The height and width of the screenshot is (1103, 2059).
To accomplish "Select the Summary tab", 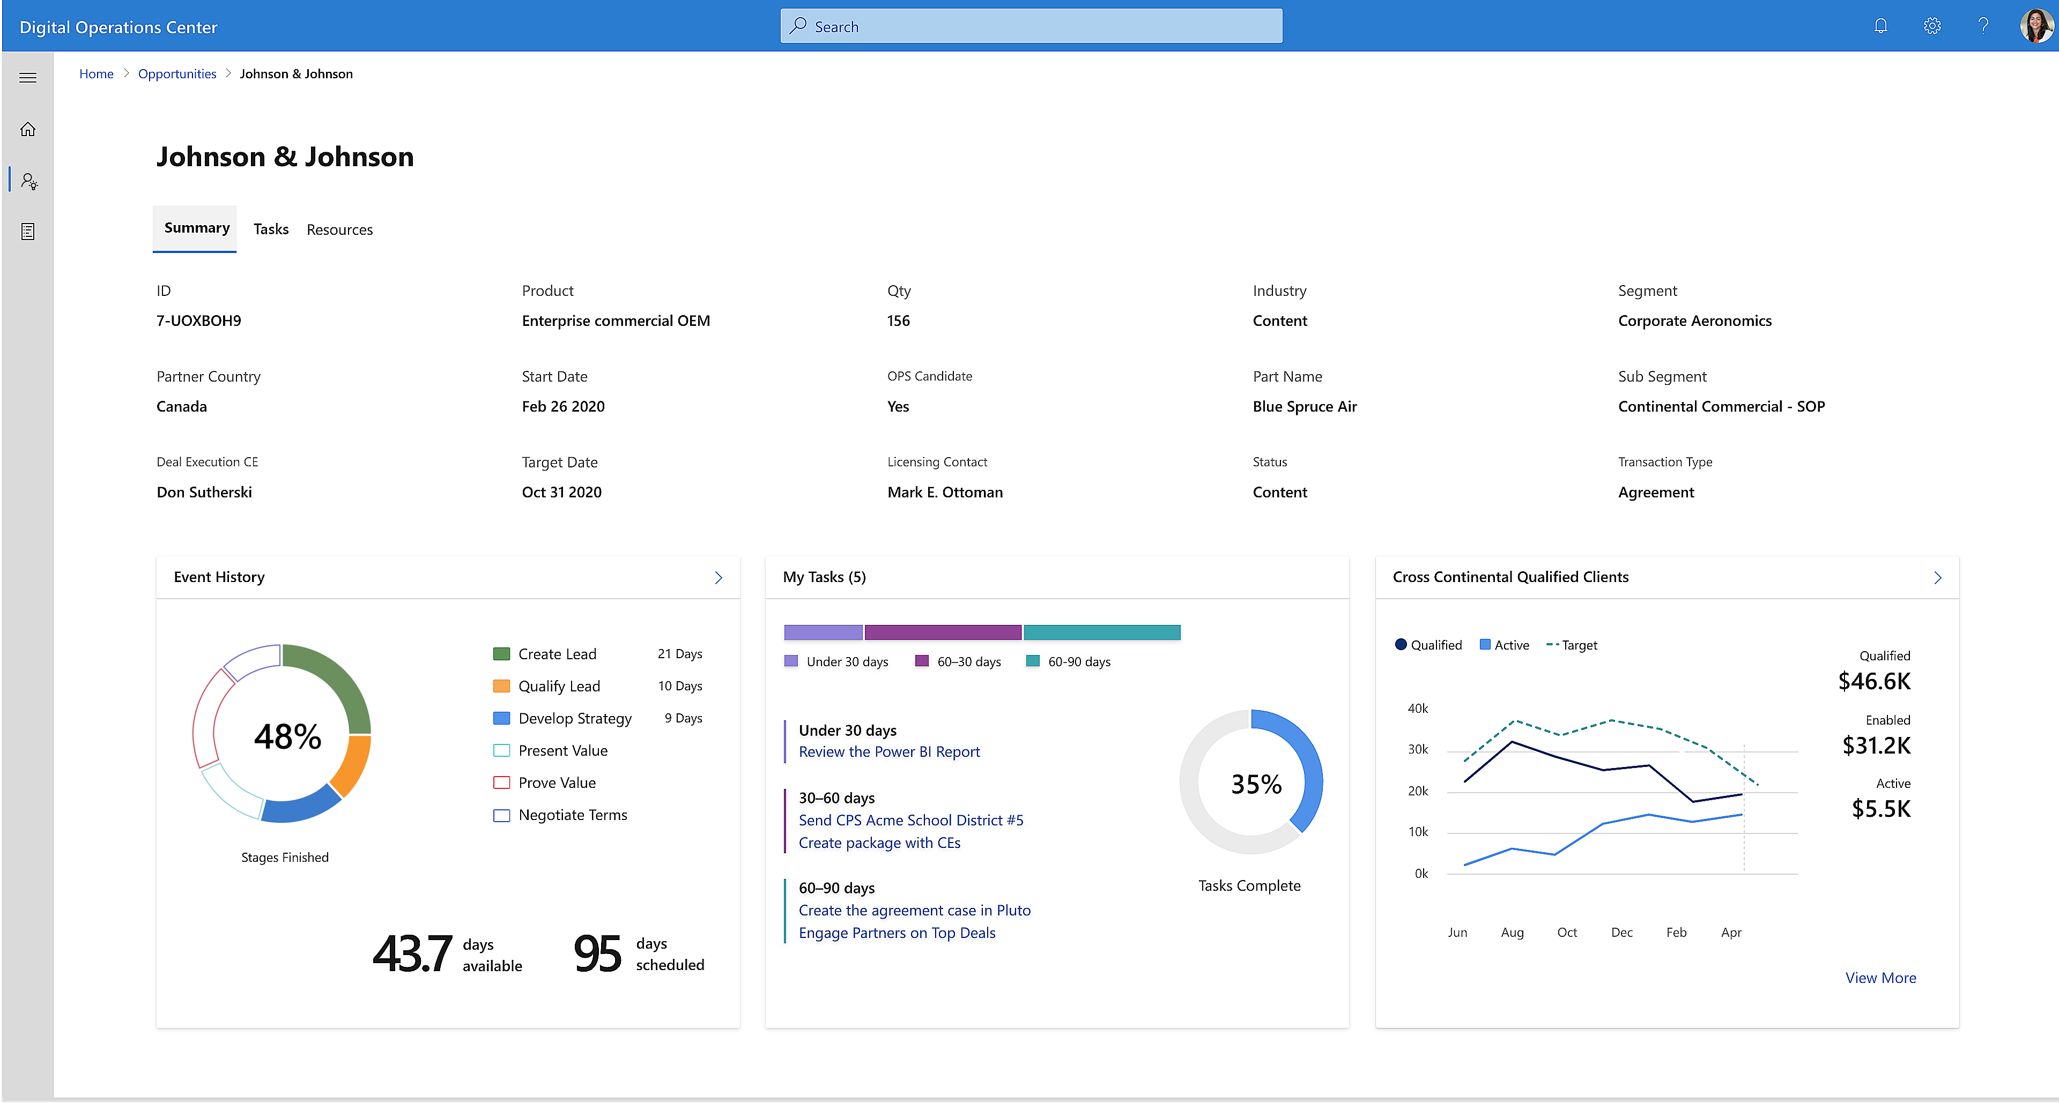I will click(194, 228).
